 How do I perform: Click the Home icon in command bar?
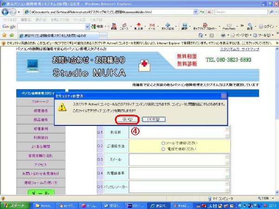201,35
